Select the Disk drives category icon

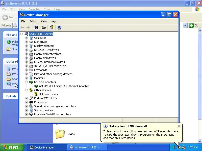(x=31, y=42)
